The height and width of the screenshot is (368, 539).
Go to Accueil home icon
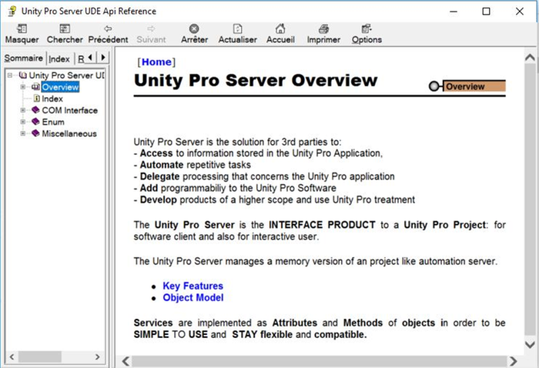[280, 28]
